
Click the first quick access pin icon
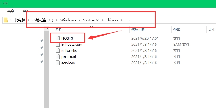click(42, 41)
